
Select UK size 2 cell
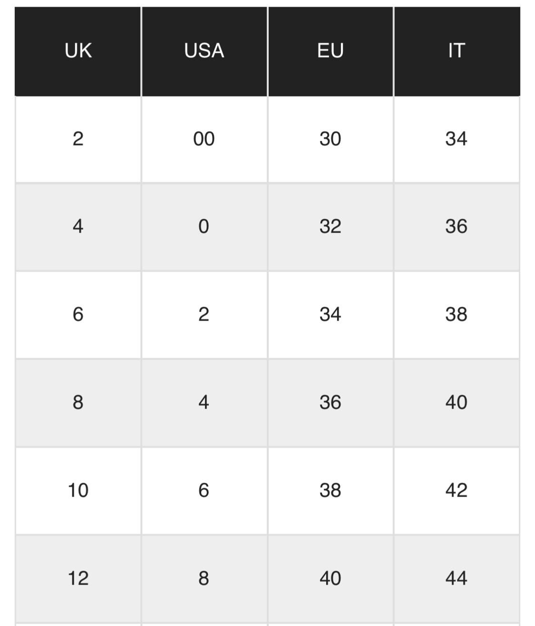(x=78, y=139)
